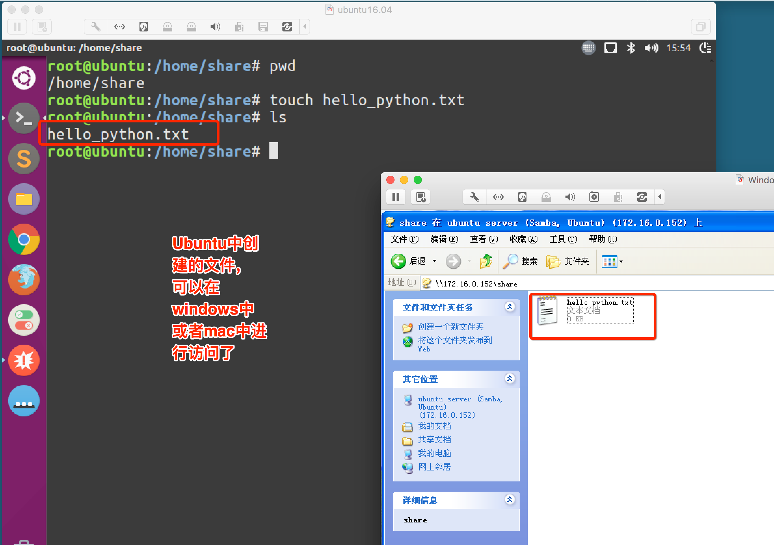Launch Firefox from the Ubuntu dock
Viewport: 774px width, 545px height.
click(x=24, y=280)
